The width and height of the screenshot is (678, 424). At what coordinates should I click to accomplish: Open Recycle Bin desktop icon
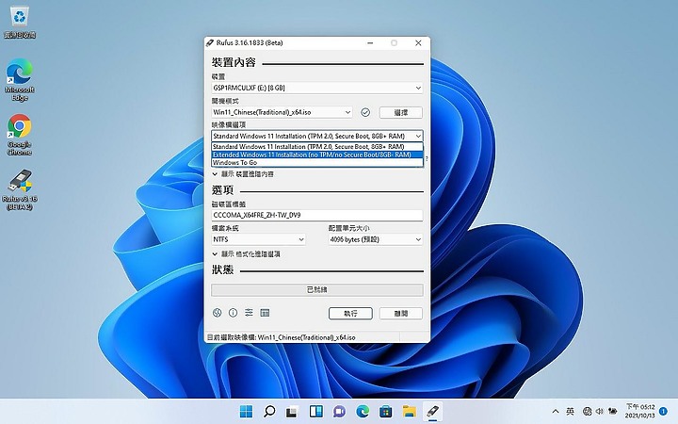coord(20,22)
